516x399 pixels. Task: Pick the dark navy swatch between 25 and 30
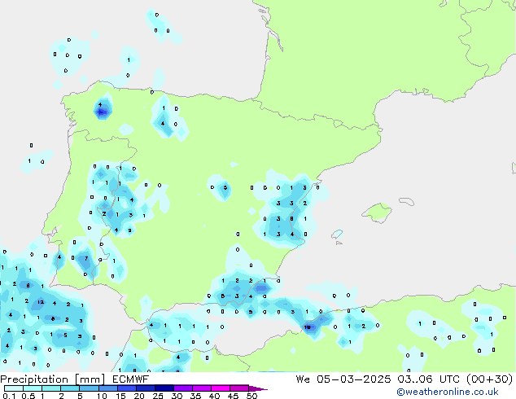[164, 388]
